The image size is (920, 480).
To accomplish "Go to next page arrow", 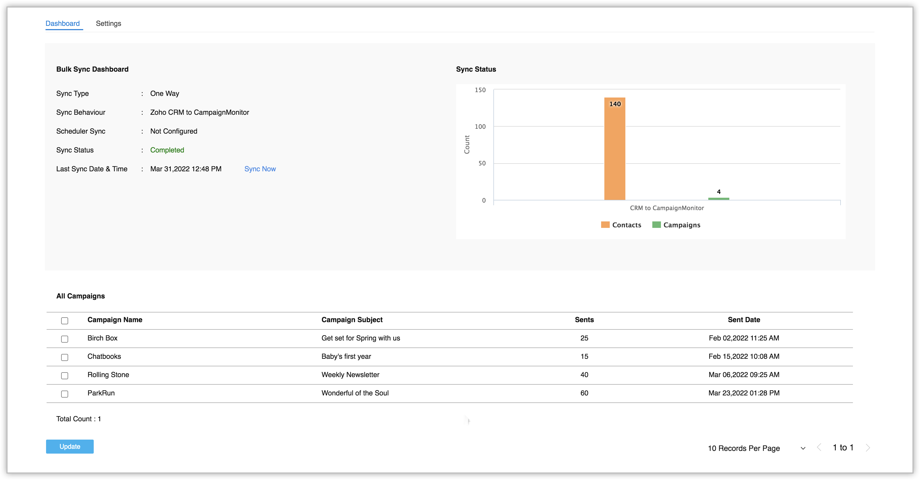I will coord(868,447).
